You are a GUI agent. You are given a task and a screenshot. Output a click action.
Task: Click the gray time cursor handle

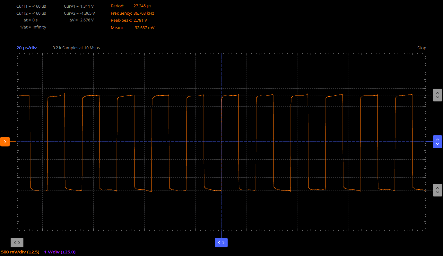(17, 243)
